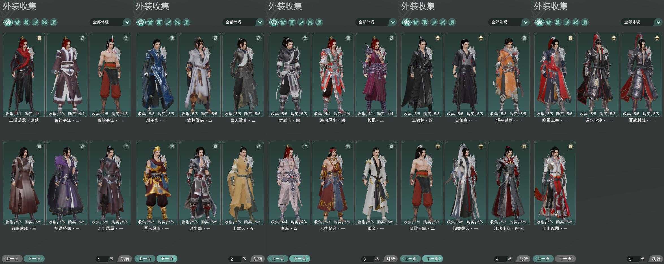Expand 全部外观 dropdown arrow in page 4 panel
This screenshot has height=264, width=664.
click(x=526, y=22)
